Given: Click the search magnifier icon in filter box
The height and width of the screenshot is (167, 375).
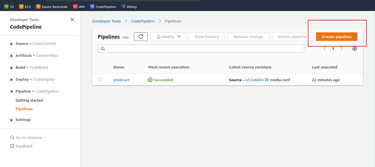Looking at the screenshot, I should click(103, 49).
